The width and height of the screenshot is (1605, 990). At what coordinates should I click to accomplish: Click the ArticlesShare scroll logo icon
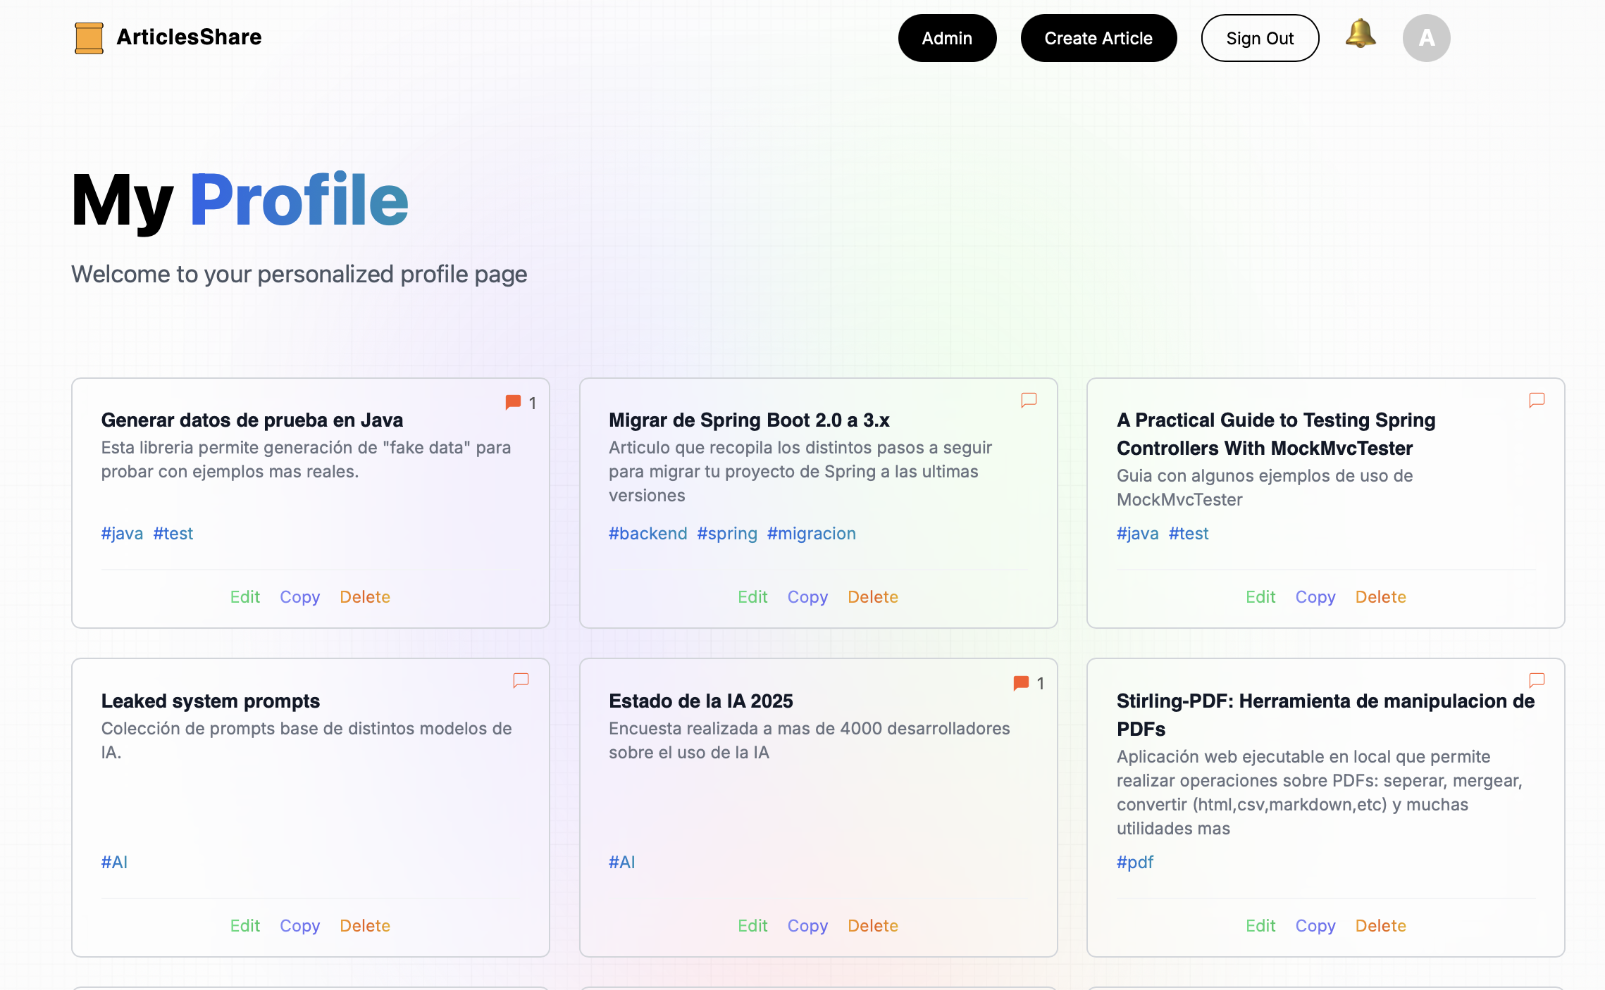point(89,38)
